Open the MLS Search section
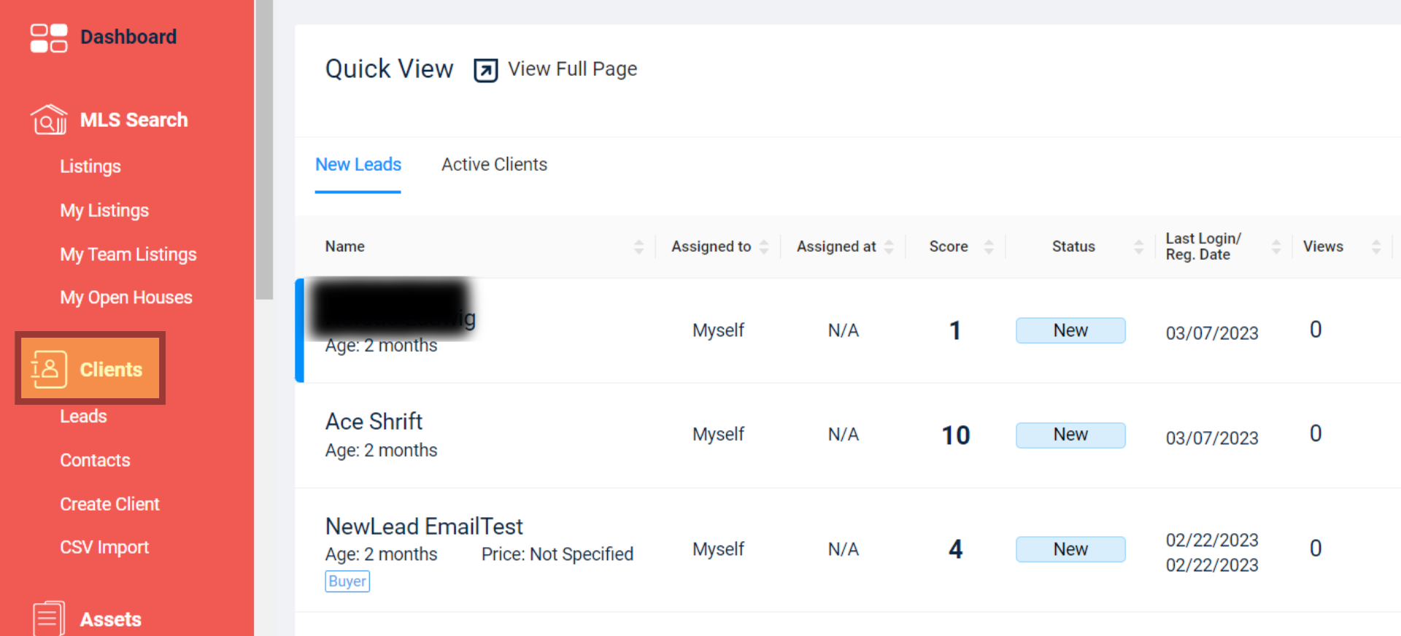1401x636 pixels. coord(134,120)
